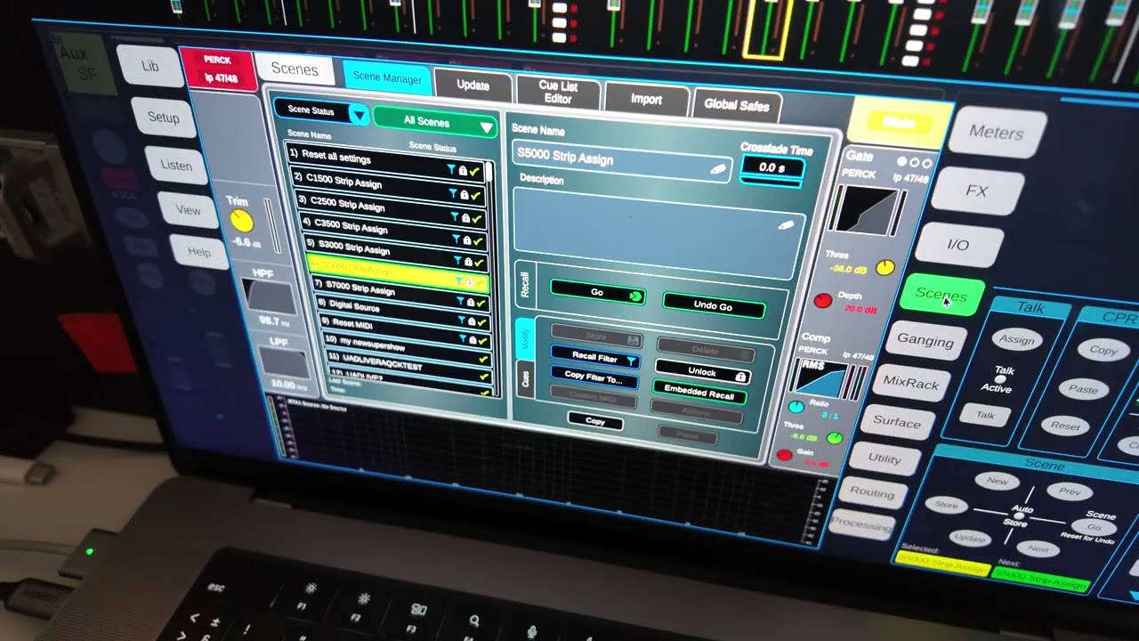Open the Cue List Editor tab
The width and height of the screenshot is (1139, 641).
(x=558, y=93)
